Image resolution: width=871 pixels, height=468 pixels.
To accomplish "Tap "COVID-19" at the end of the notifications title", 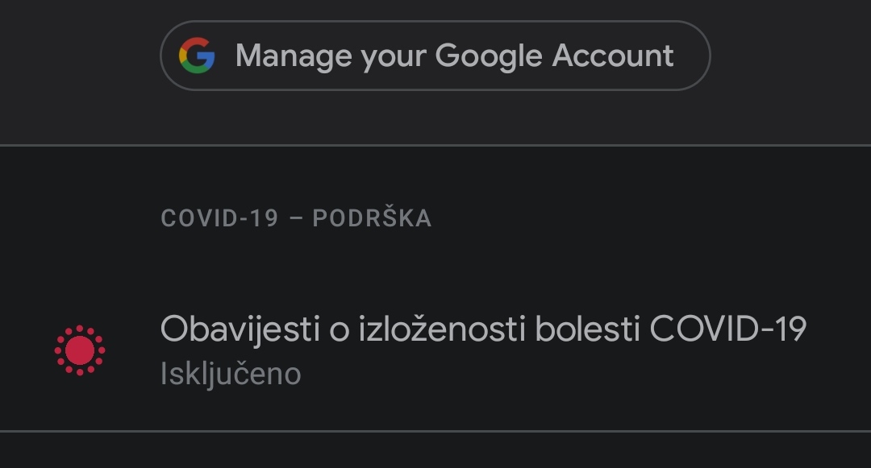I will (x=727, y=329).
